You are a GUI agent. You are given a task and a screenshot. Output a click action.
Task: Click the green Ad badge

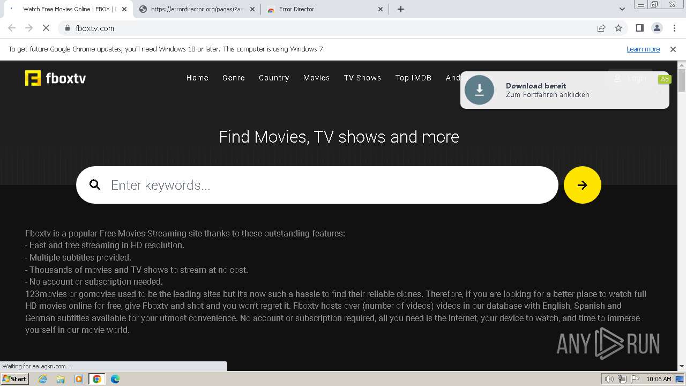click(x=665, y=79)
